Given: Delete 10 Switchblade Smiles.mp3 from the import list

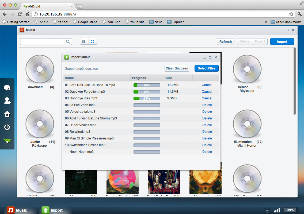Looking at the screenshot, I should (x=207, y=145).
